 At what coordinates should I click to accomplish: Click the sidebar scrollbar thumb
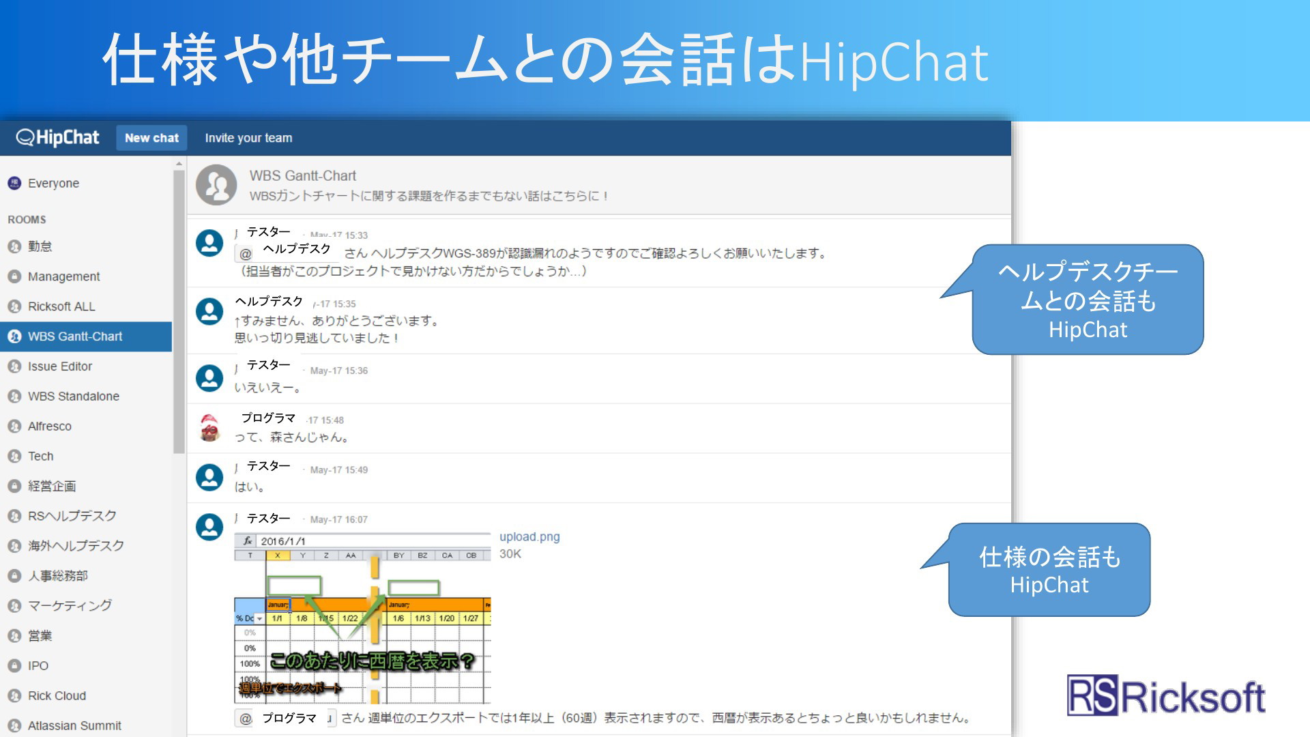[x=179, y=311]
